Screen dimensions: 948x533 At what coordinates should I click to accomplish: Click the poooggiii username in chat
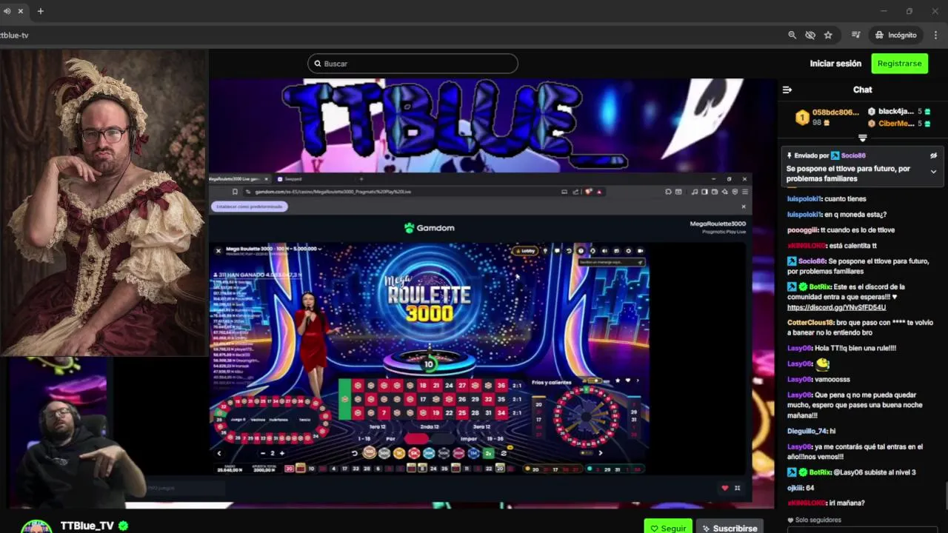pyautogui.click(x=804, y=229)
